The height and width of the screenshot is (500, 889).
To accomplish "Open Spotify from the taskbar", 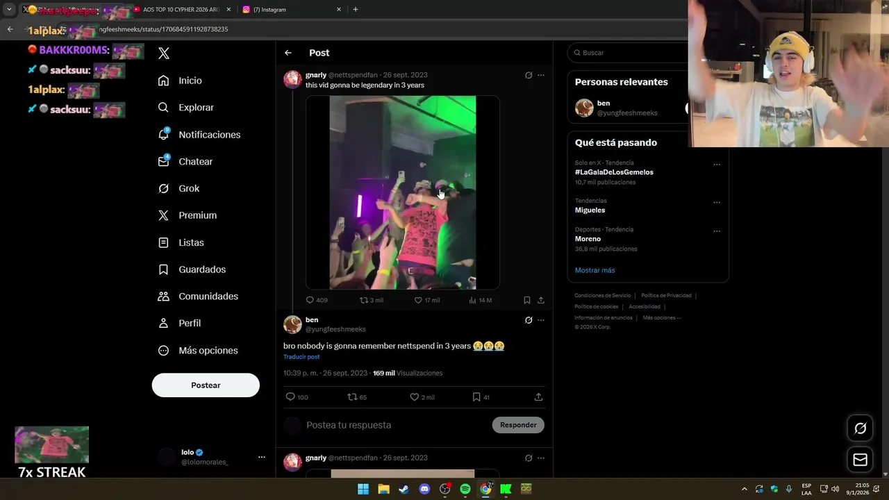I will (465, 489).
